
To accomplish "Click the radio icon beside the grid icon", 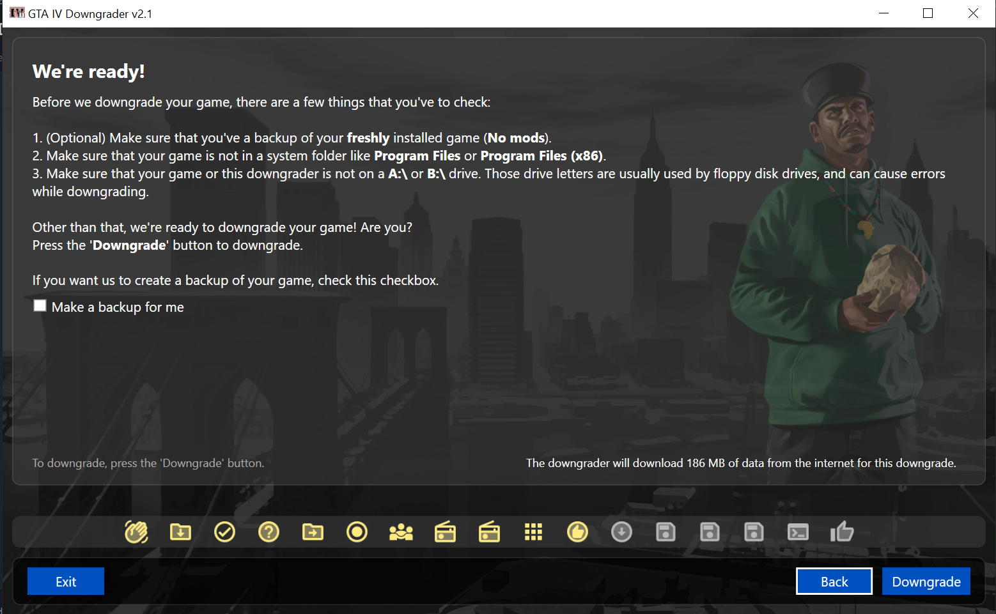I will click(x=489, y=532).
